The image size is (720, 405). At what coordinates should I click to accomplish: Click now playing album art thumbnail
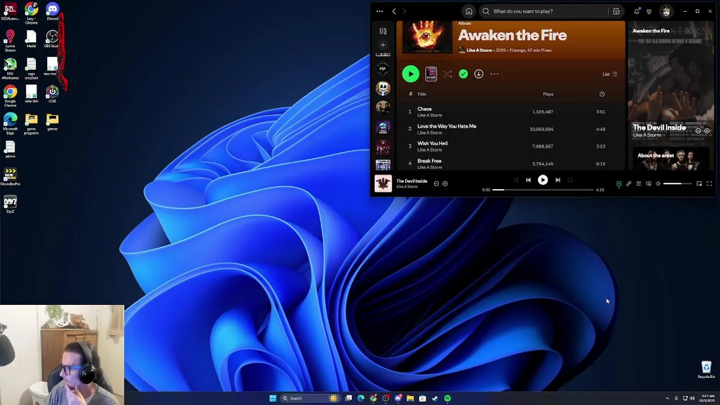[x=383, y=183]
